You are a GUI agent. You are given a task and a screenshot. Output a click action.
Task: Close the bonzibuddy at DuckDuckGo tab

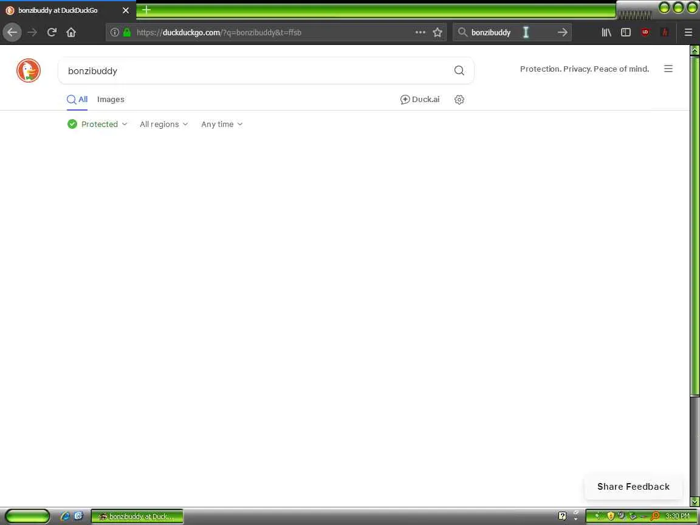tap(126, 10)
